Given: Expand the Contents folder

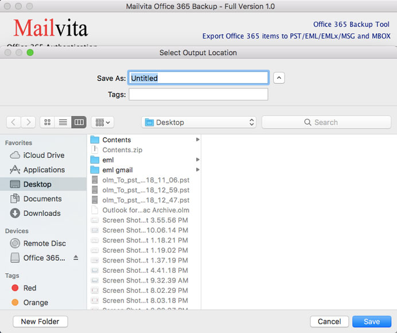Looking at the screenshot, I should tap(197, 140).
